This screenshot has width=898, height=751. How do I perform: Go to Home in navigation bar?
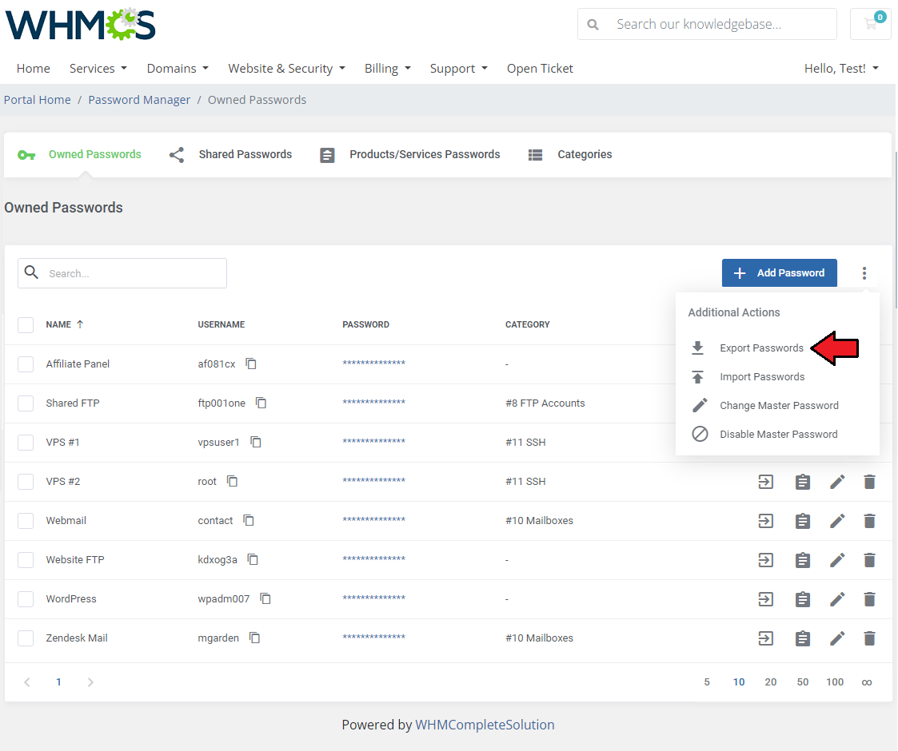click(34, 68)
